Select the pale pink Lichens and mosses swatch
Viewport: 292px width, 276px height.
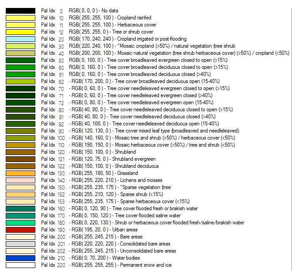tap(20, 180)
